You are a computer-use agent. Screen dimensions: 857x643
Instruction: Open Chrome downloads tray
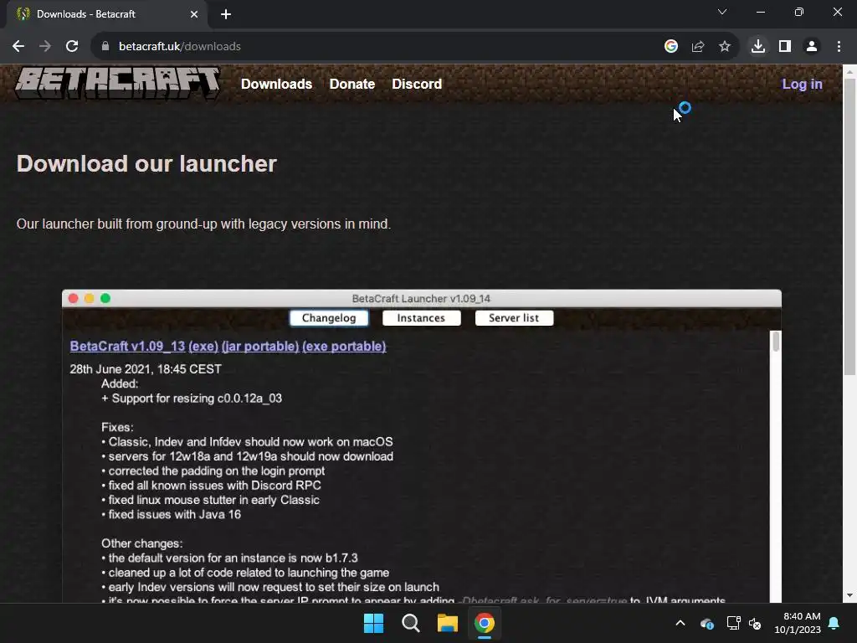pos(758,47)
